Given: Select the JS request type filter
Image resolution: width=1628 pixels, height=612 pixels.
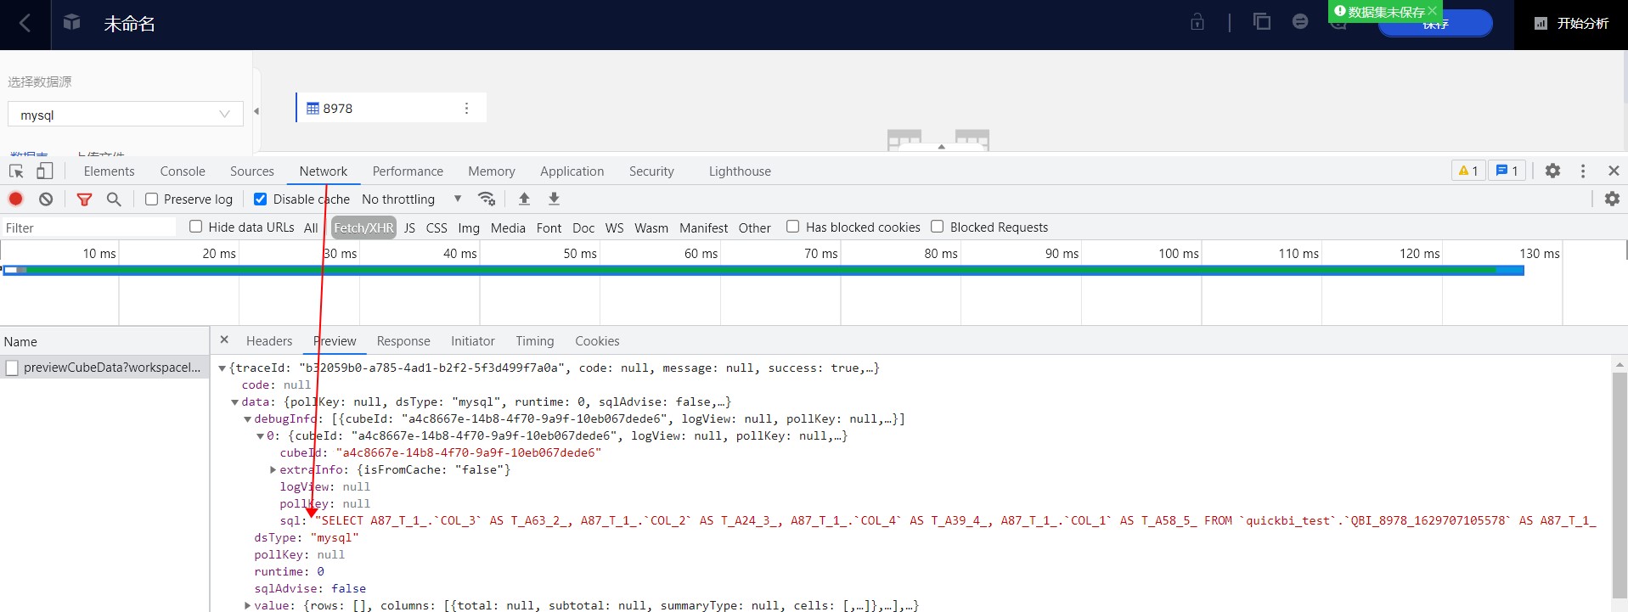Looking at the screenshot, I should 409,227.
